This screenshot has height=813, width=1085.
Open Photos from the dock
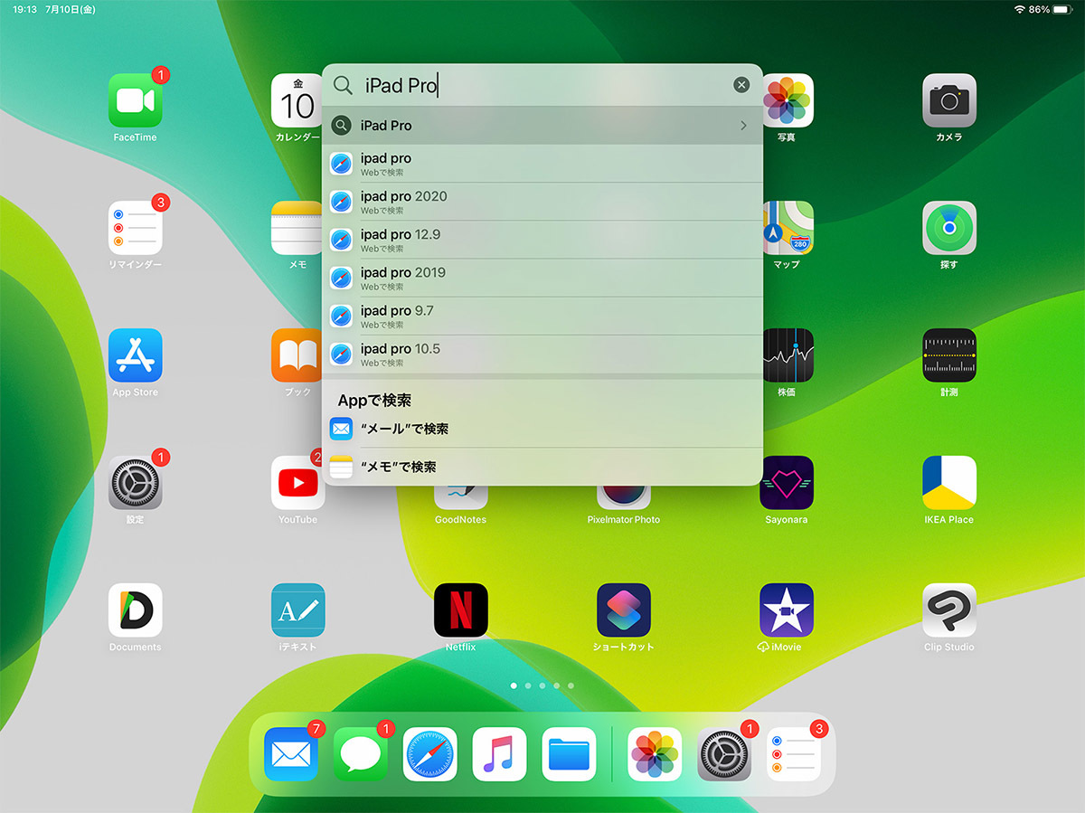point(655,754)
